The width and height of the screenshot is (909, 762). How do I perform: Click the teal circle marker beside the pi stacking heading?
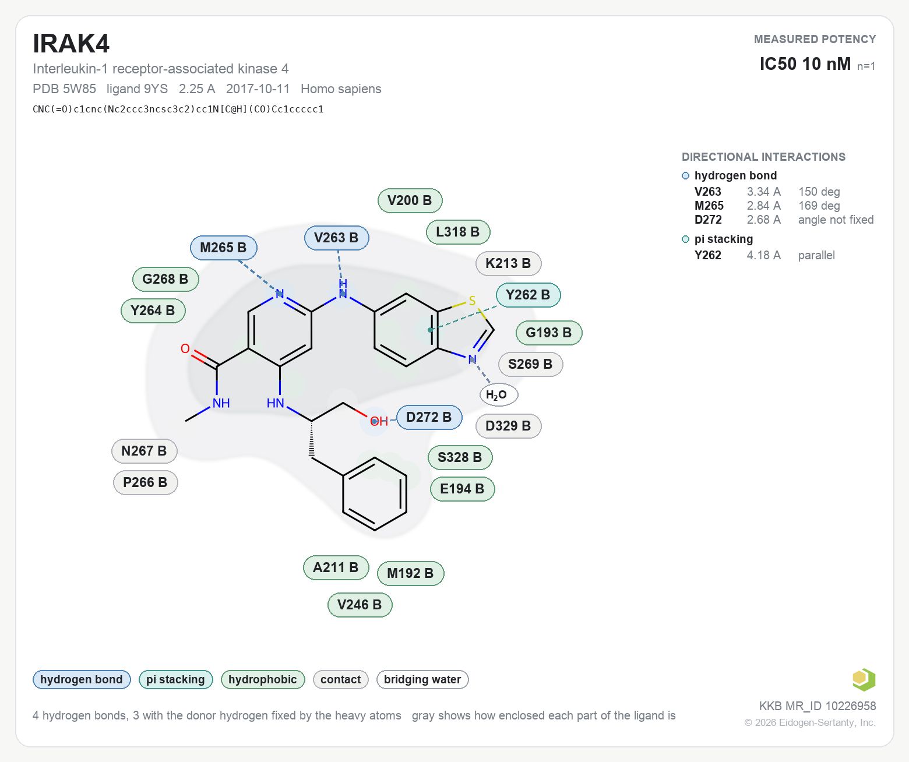click(x=686, y=239)
